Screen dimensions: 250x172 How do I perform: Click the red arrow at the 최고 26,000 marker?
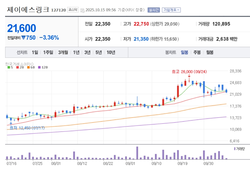pos(189,76)
